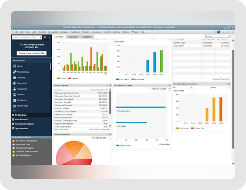Open the Yearly dropdown in Expense Comparison
The image size is (246, 190).
pyautogui.click(x=220, y=88)
